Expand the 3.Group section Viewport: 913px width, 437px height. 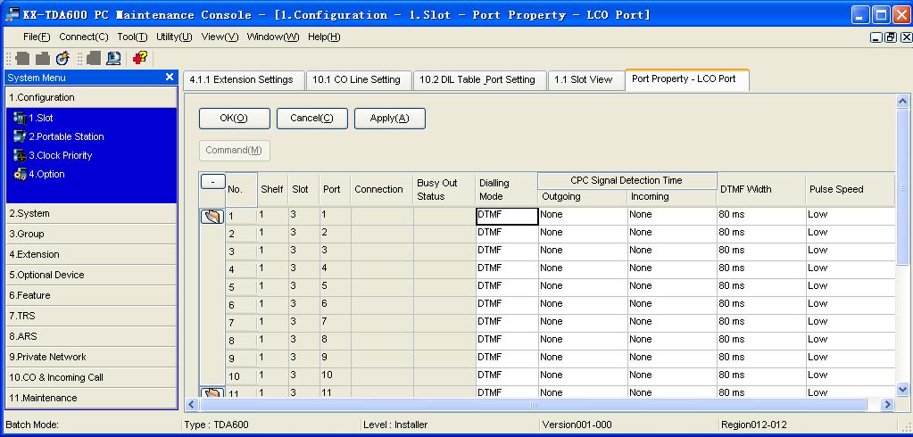point(91,234)
